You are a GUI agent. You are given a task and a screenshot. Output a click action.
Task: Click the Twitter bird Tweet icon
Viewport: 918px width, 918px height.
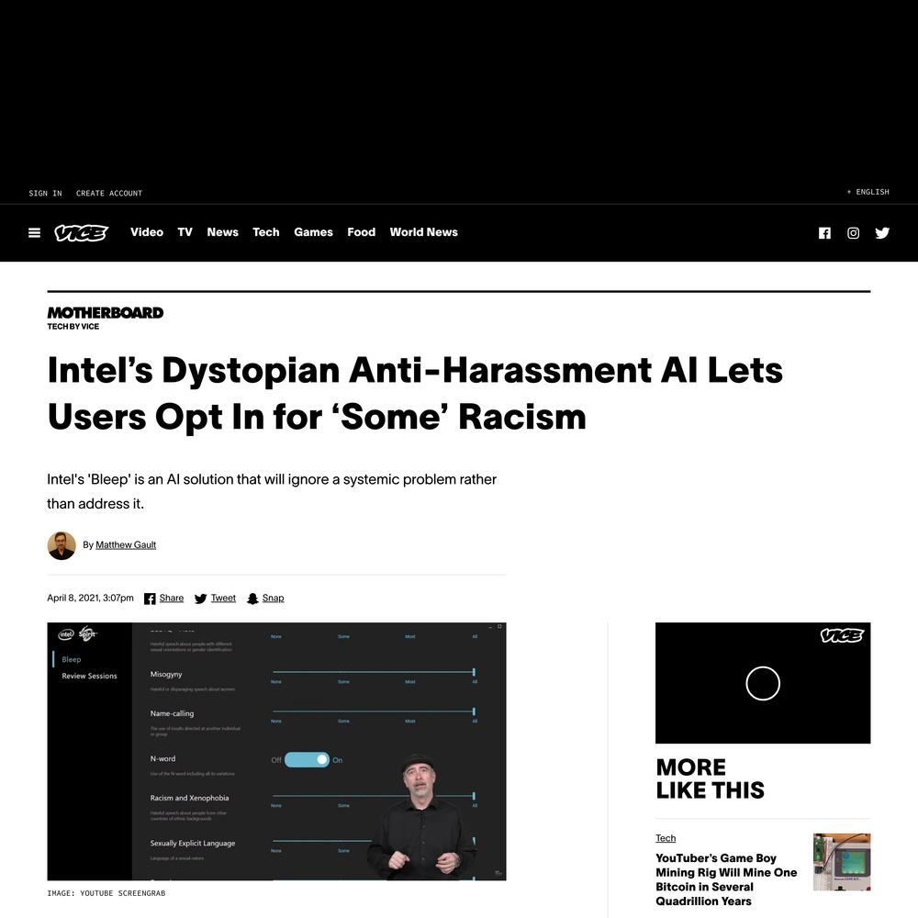point(200,599)
